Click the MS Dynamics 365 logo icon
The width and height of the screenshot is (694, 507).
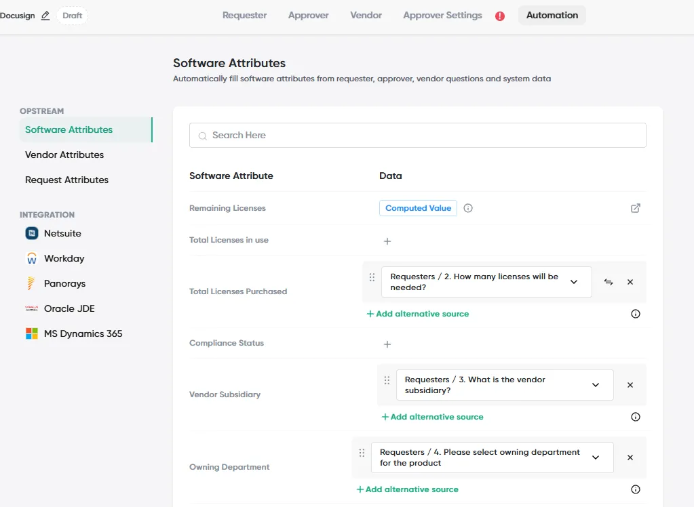[31, 333]
